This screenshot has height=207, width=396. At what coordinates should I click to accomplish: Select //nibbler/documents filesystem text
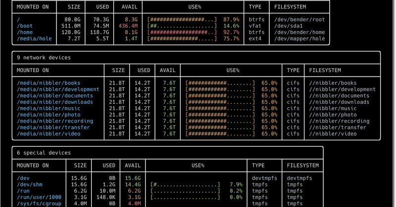339,95
